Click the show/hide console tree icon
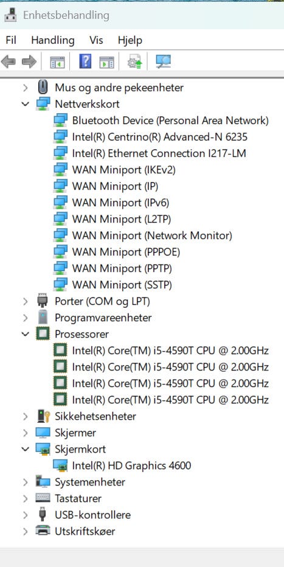Viewport: 284px width, 567px height. tap(57, 62)
